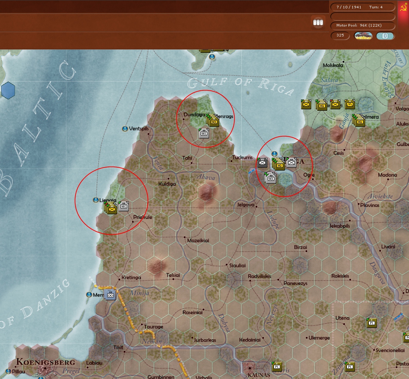
Task: Select the yellow HQ stack at Riga
Action: (279, 164)
